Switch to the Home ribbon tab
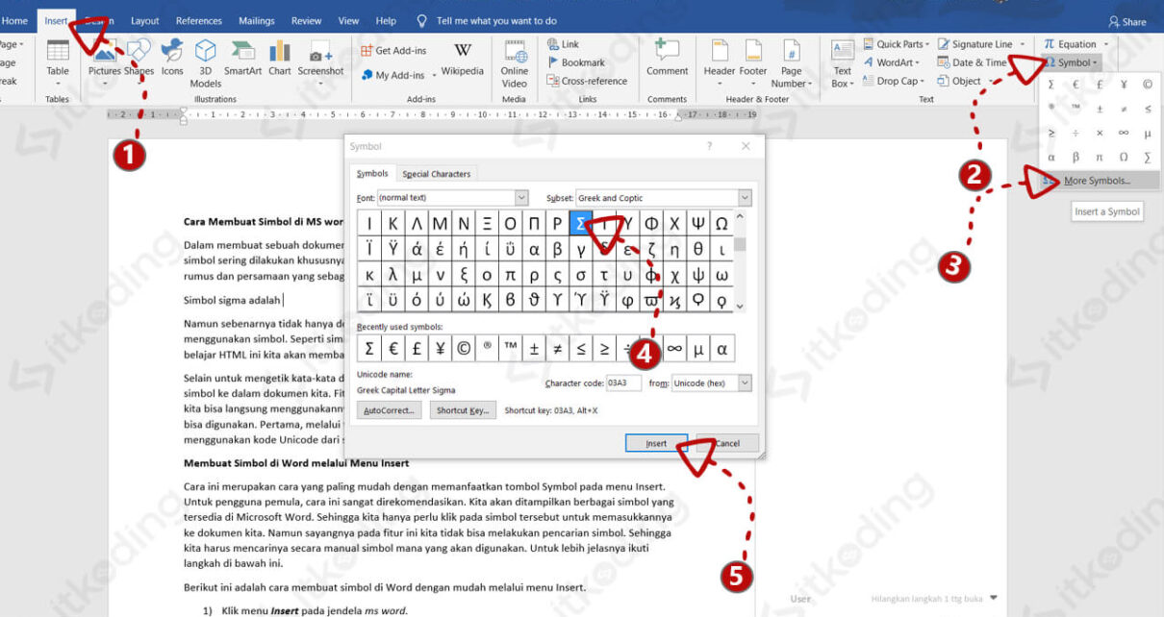This screenshot has height=617, width=1164. tap(14, 20)
